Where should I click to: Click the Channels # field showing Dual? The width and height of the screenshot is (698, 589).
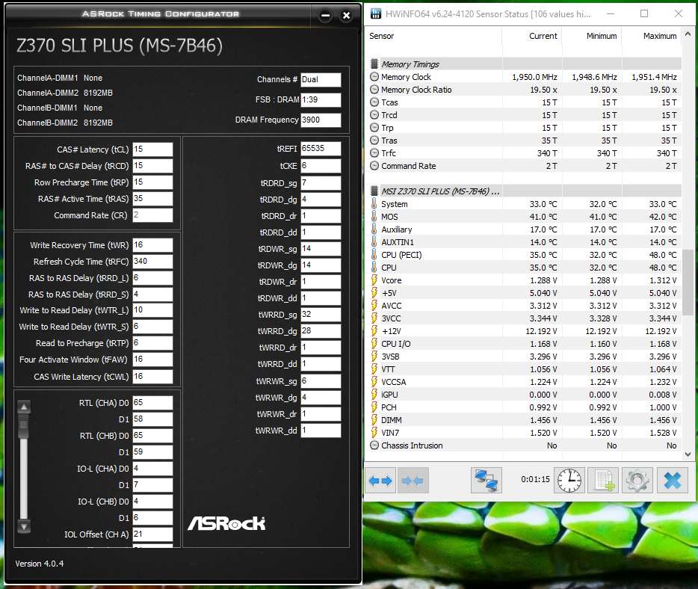tap(321, 80)
